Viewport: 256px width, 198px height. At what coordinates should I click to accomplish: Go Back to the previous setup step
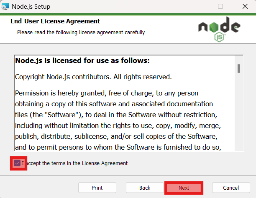coord(145,188)
